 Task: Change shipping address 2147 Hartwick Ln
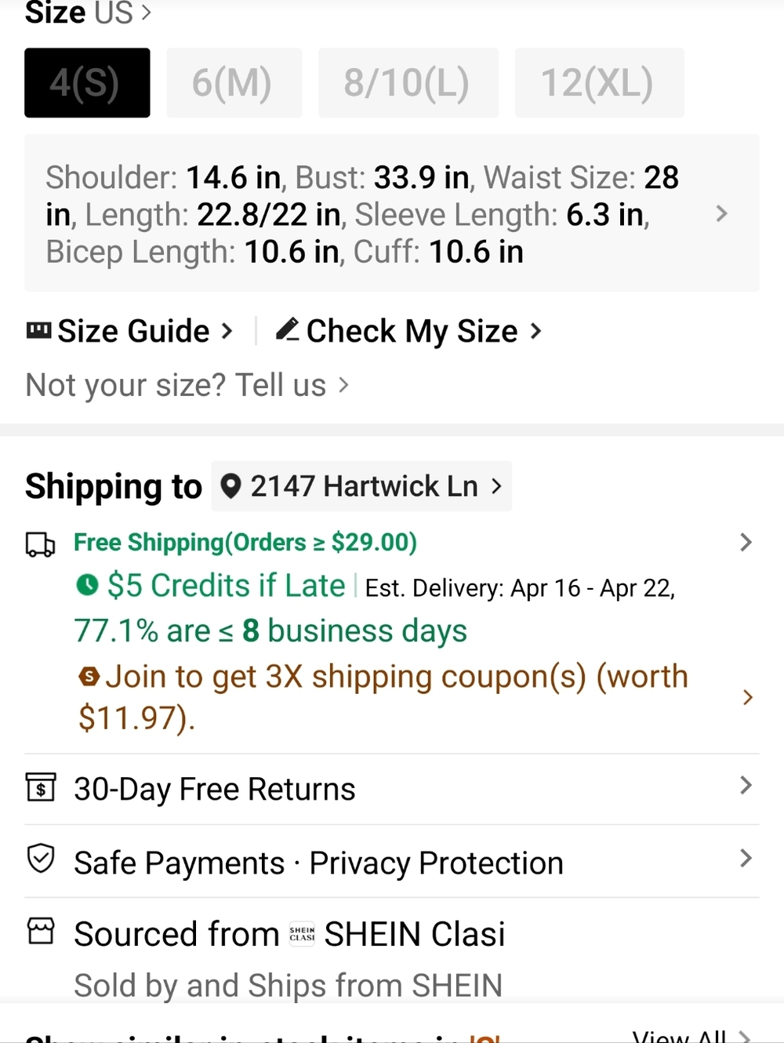361,486
